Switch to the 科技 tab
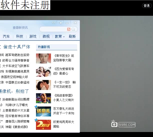 coord(19,36)
